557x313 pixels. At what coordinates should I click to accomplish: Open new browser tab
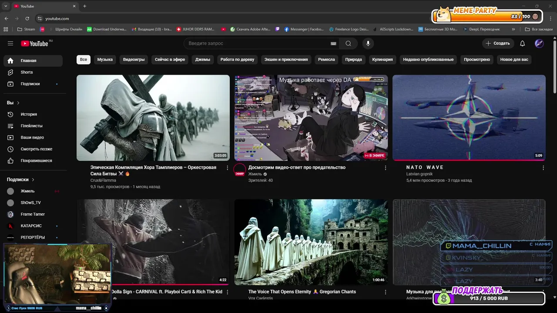tap(85, 6)
